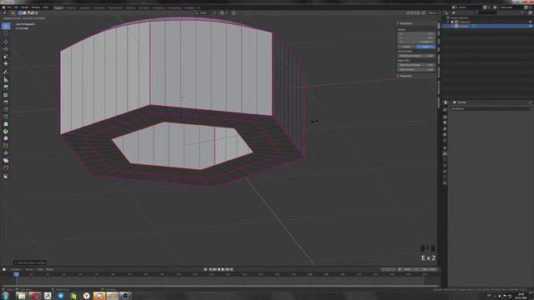
Task: Open the Windows Start menu
Action: point(6,296)
